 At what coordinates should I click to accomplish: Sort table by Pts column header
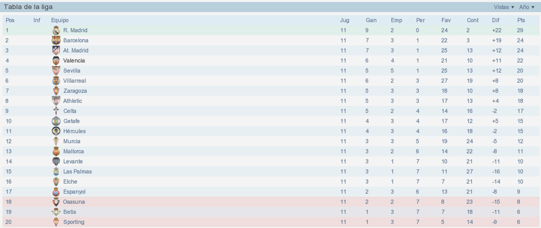point(521,20)
